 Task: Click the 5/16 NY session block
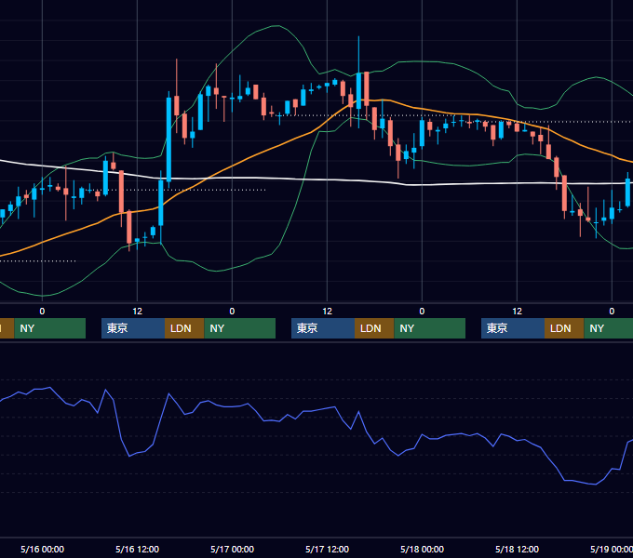tap(240, 328)
